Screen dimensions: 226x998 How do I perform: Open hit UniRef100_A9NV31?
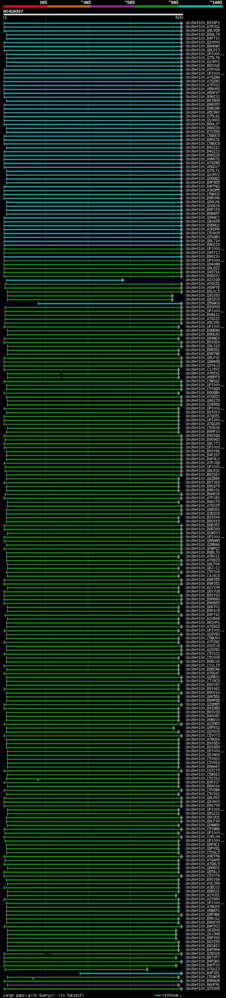(203, 159)
